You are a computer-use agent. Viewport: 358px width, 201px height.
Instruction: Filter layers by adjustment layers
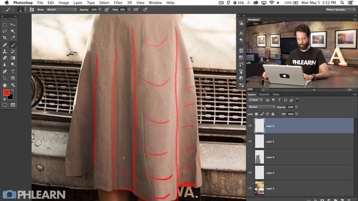point(274,100)
